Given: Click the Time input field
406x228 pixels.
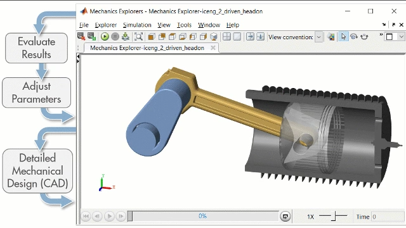Looking at the screenshot, I should (x=388, y=217).
